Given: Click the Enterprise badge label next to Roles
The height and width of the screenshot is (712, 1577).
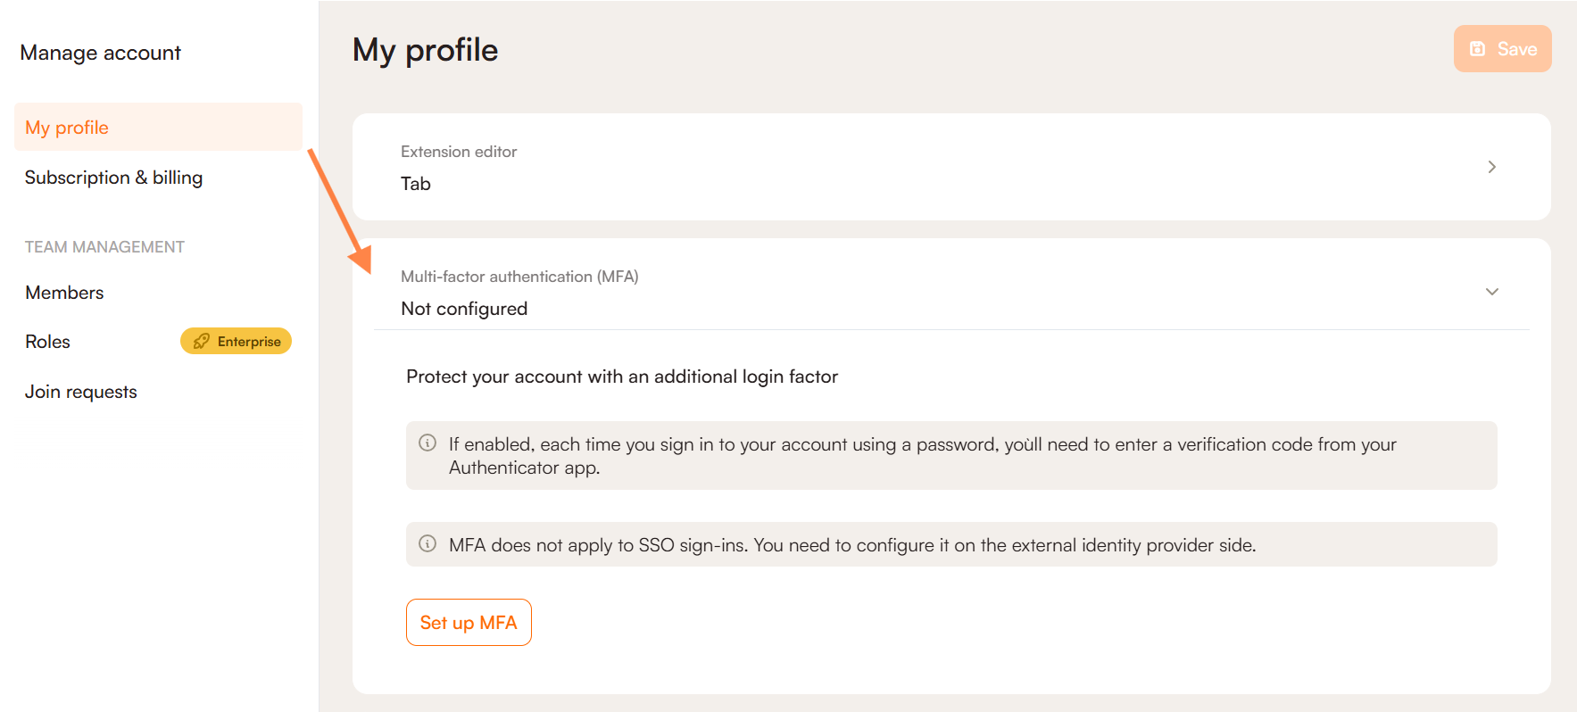Looking at the screenshot, I should tap(249, 342).
